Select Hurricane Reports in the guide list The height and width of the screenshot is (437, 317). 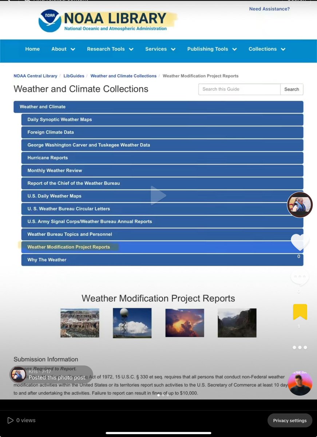click(x=48, y=158)
